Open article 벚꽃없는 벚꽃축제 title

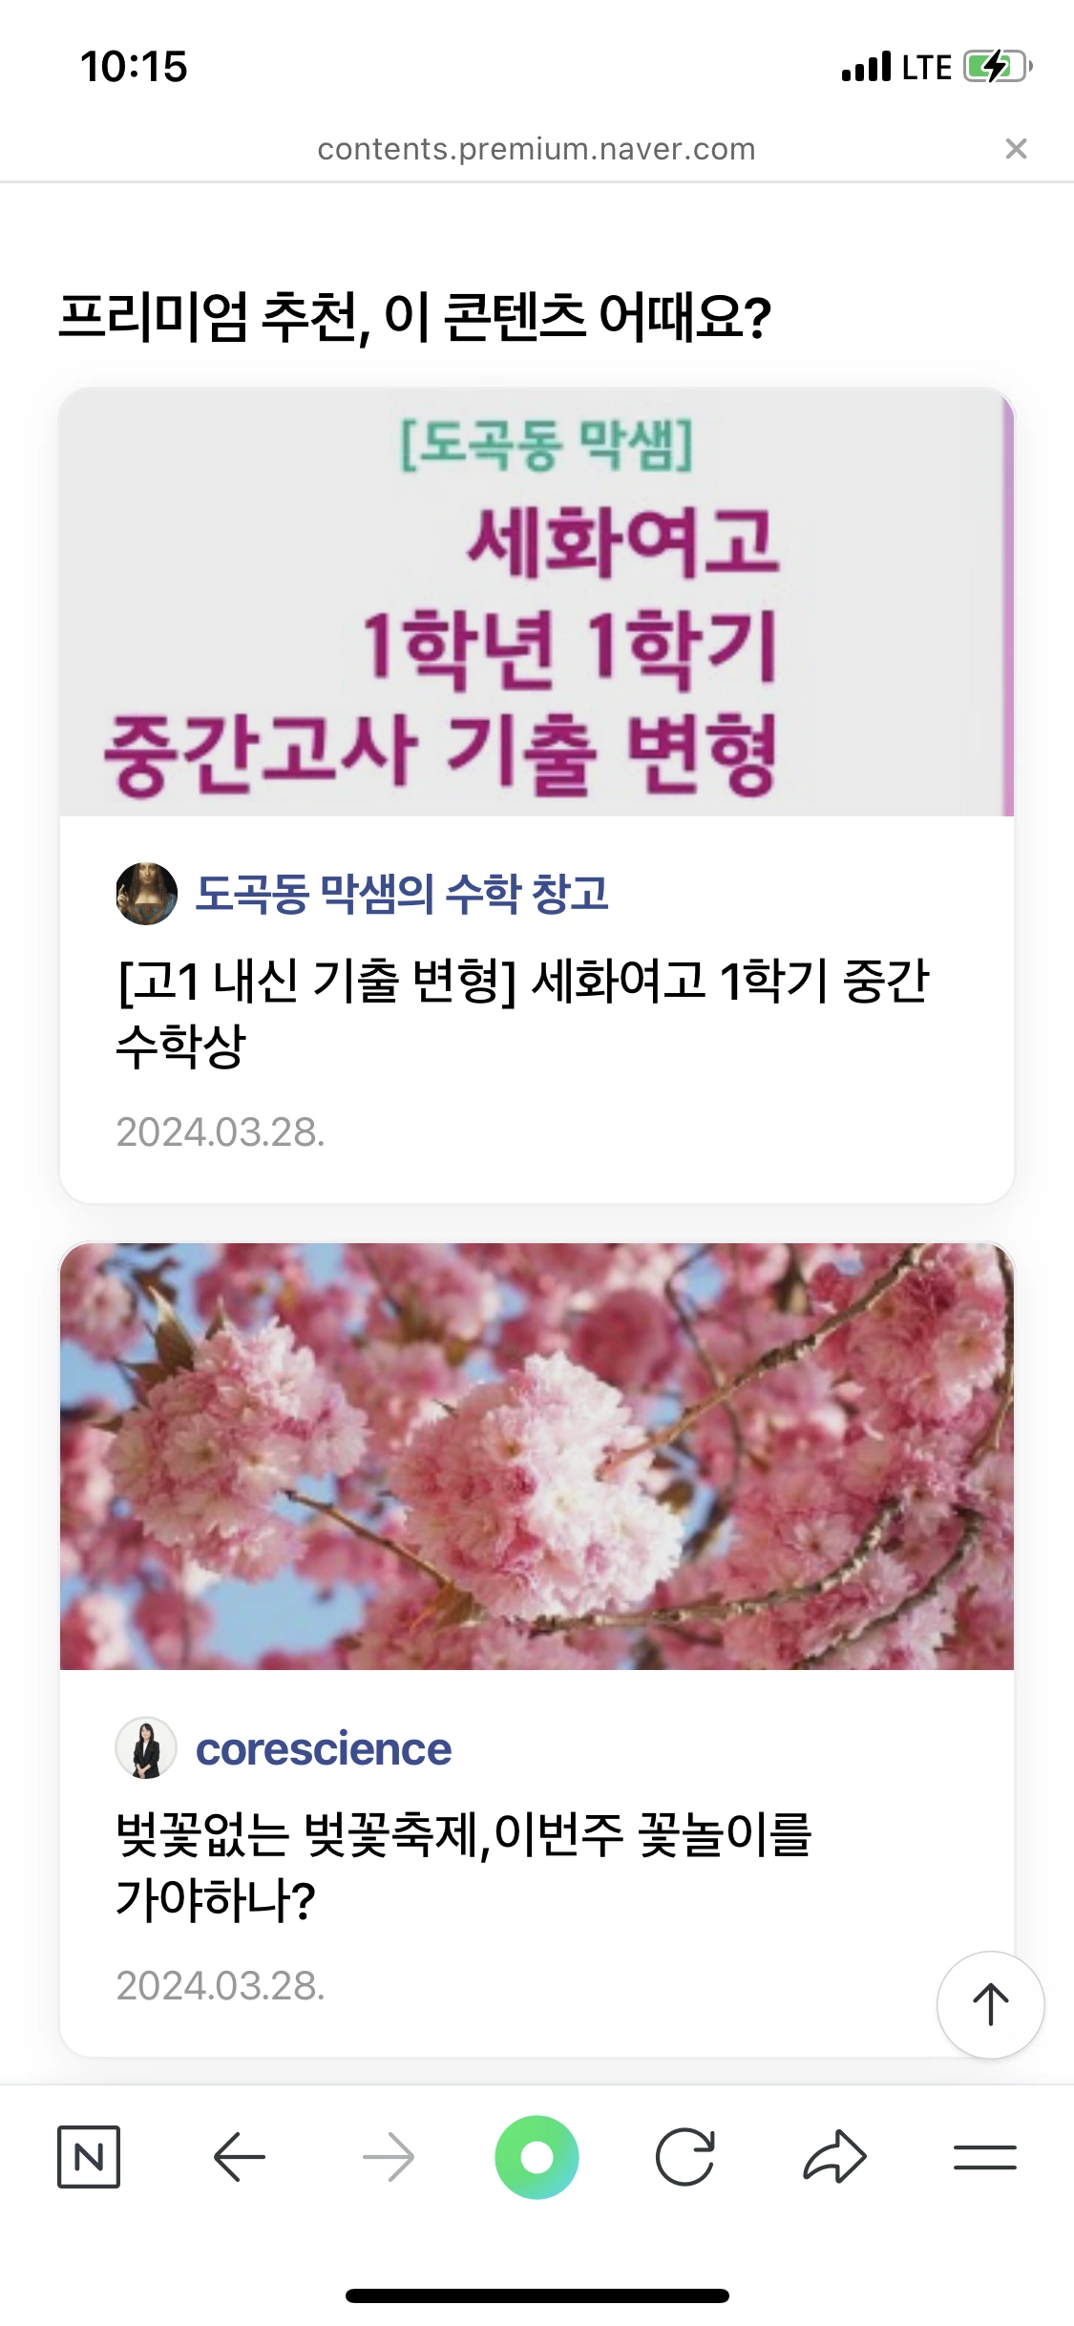[x=464, y=1867]
